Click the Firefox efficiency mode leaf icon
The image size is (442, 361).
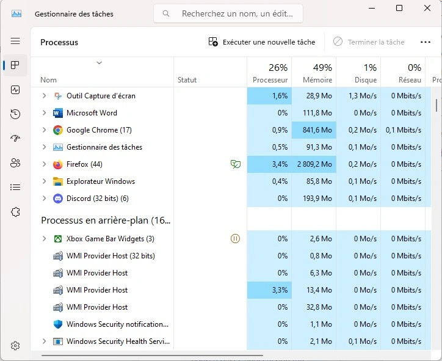(x=236, y=164)
